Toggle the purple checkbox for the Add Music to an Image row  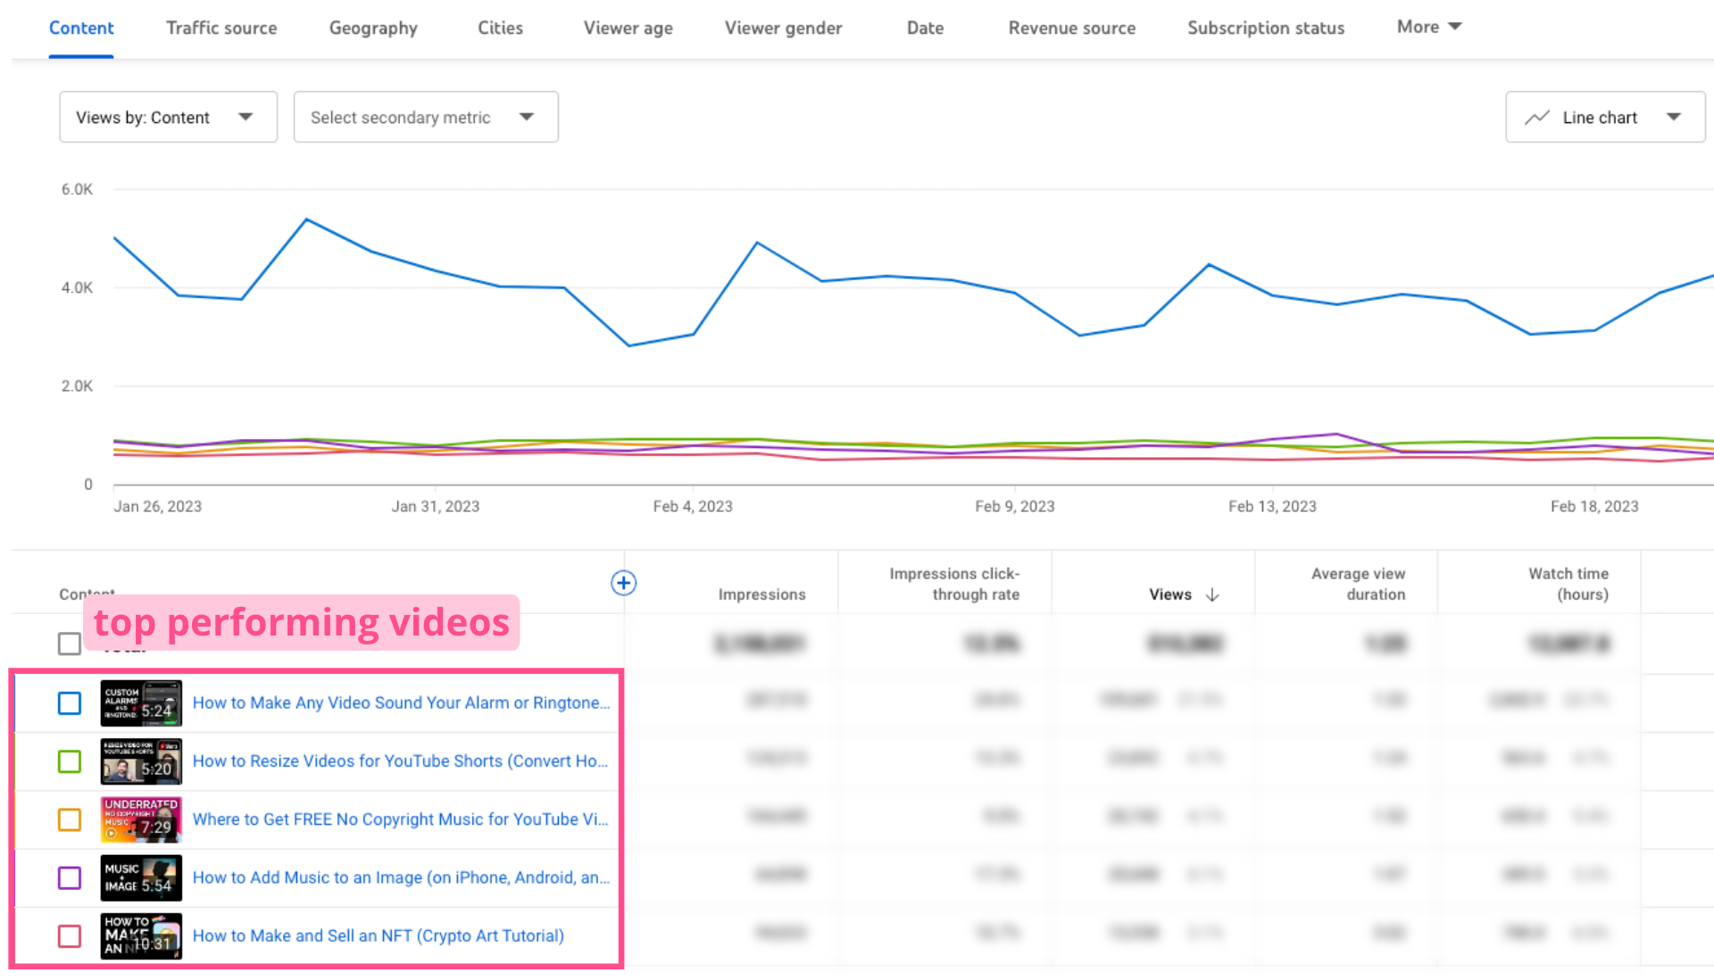coord(70,877)
